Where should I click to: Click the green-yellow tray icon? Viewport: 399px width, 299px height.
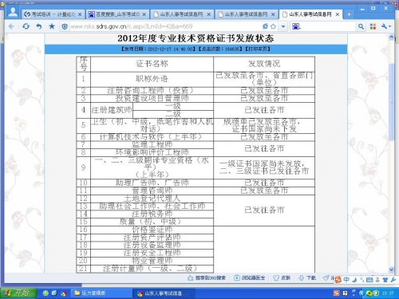click(x=369, y=293)
